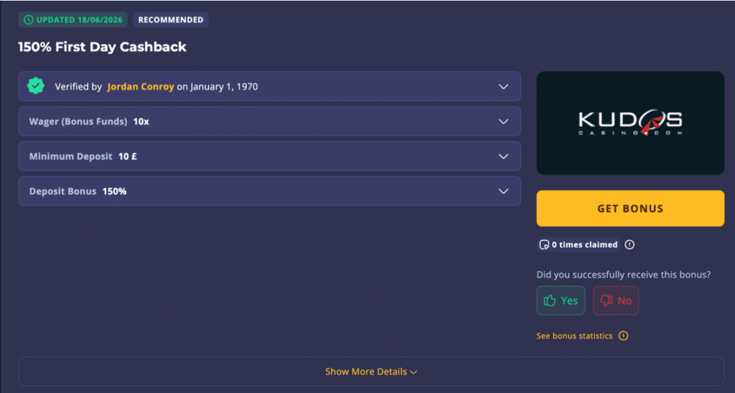Click the thumbs up icon
The image size is (735, 393).
pyautogui.click(x=550, y=300)
